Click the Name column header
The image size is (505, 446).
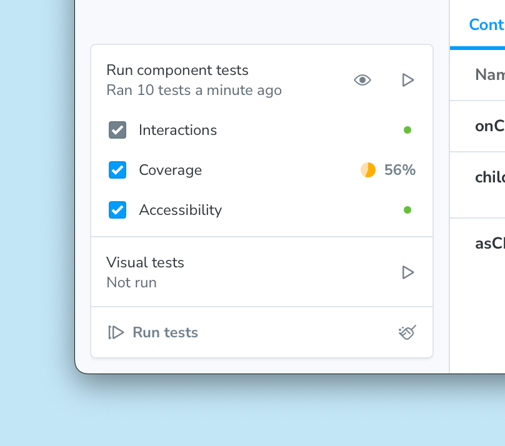point(490,74)
